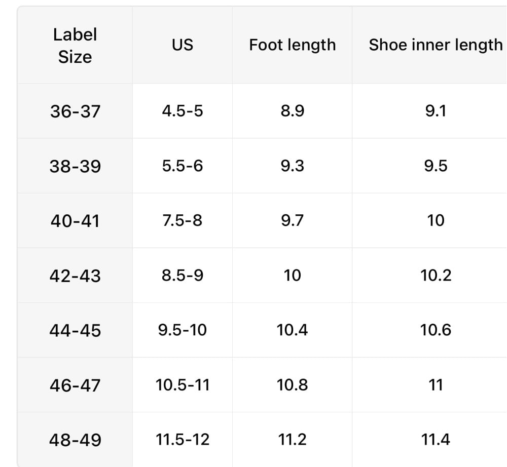Image resolution: width=507 pixels, height=467 pixels.
Task: Select label size 48-49 cell
Action: click(75, 440)
